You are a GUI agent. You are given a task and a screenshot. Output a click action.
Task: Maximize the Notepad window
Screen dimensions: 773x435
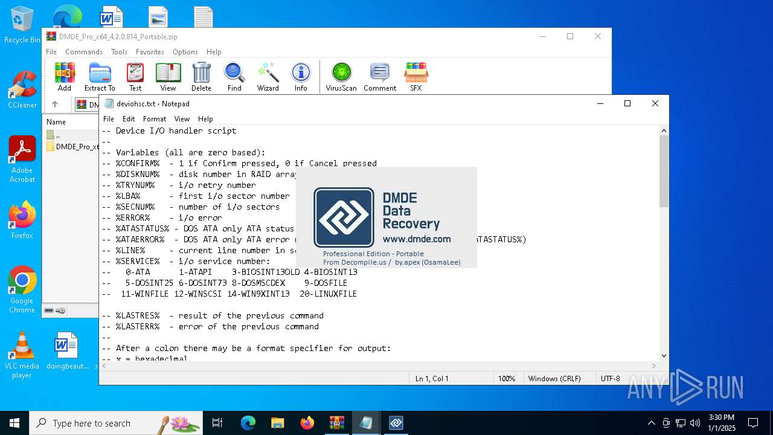pyautogui.click(x=627, y=103)
